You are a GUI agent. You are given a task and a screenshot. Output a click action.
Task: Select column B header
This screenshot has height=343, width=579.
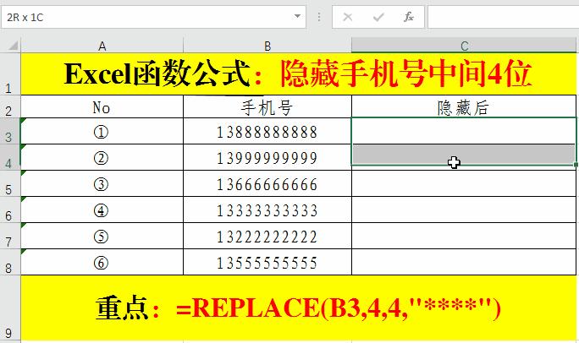(267, 46)
